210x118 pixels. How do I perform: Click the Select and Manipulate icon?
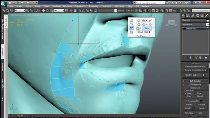click(71, 10)
